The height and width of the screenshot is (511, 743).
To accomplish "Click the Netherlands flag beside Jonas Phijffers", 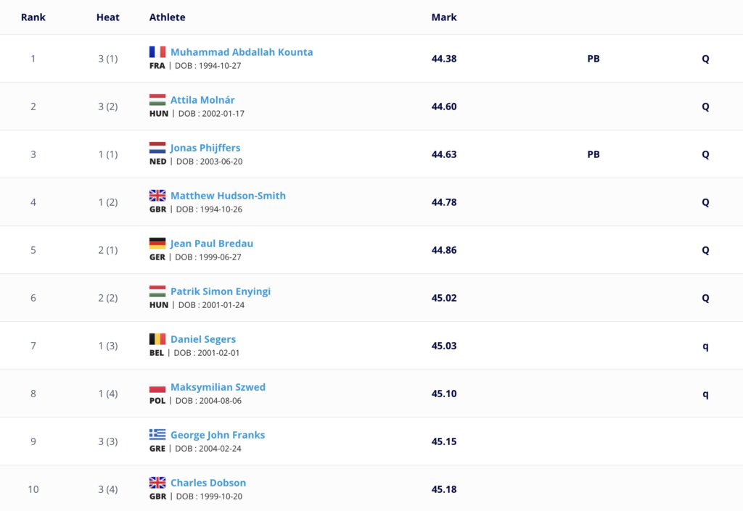I will (157, 147).
